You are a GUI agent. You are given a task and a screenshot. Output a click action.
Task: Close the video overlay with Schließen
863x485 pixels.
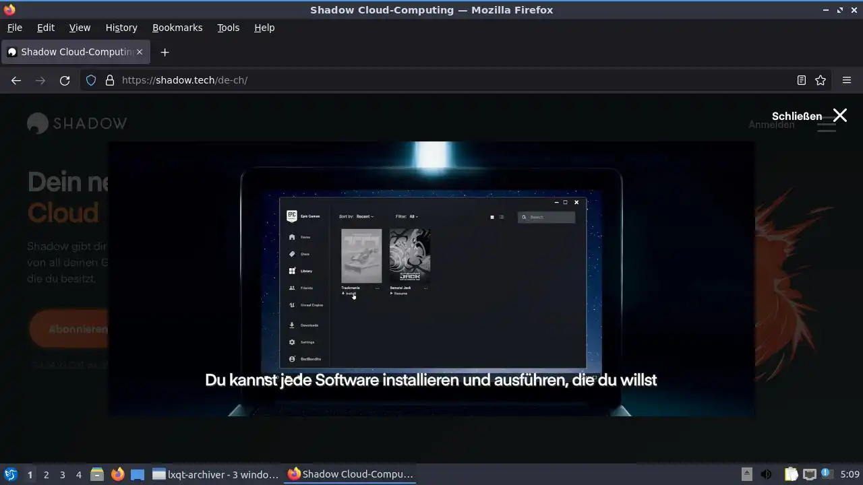(x=809, y=116)
